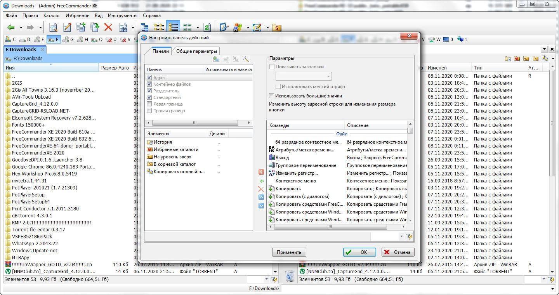Click the Применить button
This screenshot has height=295, width=559.
coord(289,252)
